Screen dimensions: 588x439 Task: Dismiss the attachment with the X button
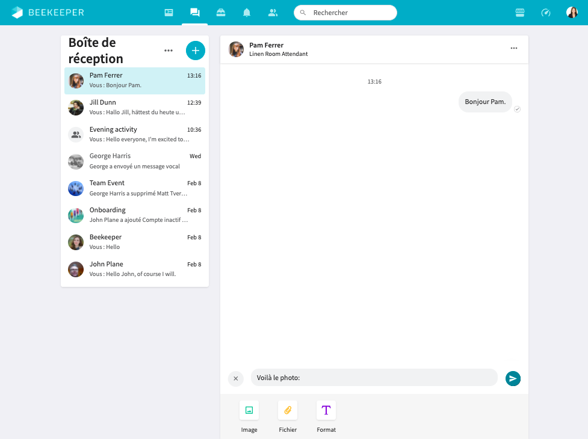pyautogui.click(x=235, y=378)
